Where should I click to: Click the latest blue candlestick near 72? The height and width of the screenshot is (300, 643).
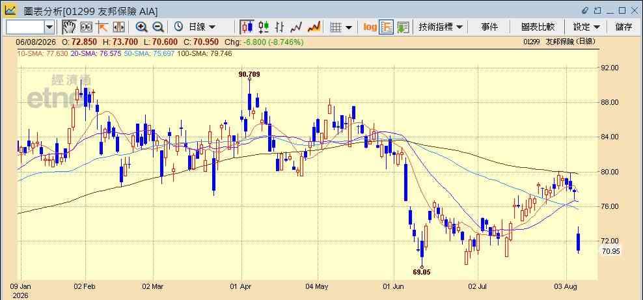tap(578, 242)
